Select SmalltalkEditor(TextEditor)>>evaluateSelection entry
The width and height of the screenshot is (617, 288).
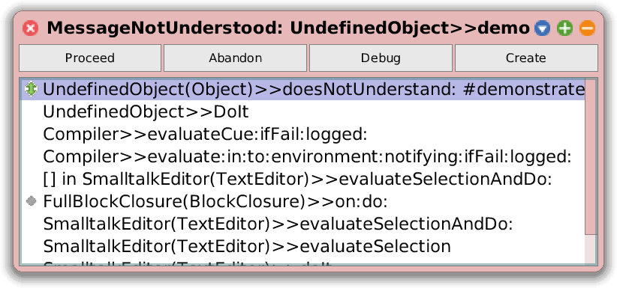(x=302, y=246)
